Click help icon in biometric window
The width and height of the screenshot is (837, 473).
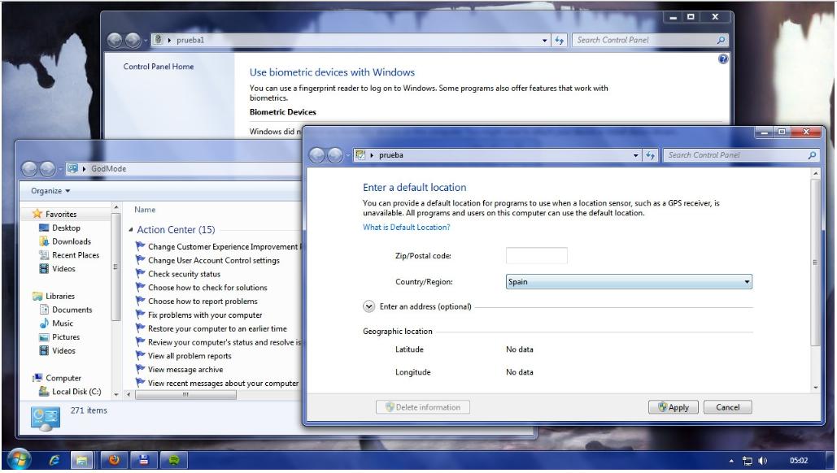click(x=723, y=59)
